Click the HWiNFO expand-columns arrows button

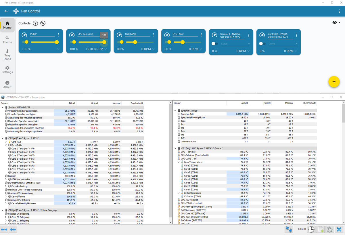pos(4,229)
